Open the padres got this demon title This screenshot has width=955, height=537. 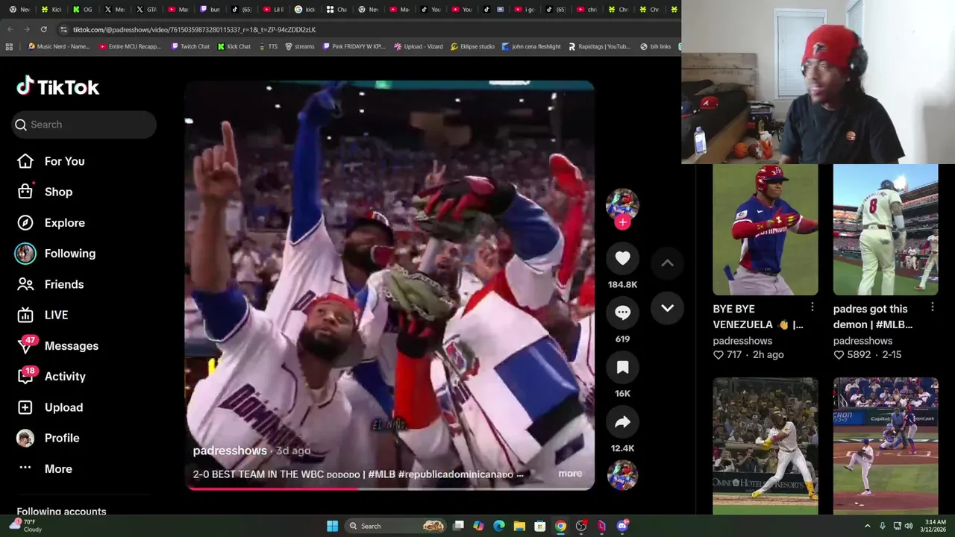point(873,316)
